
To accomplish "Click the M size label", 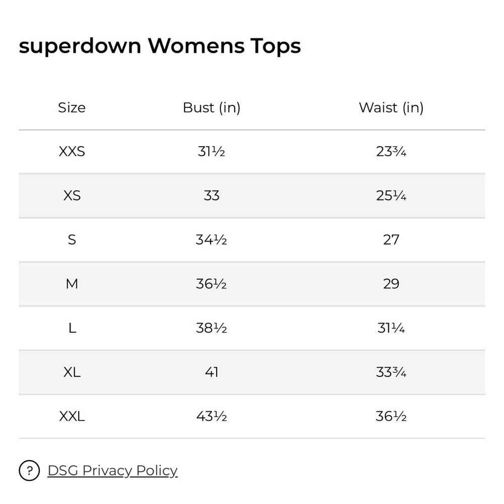I will 72,284.
